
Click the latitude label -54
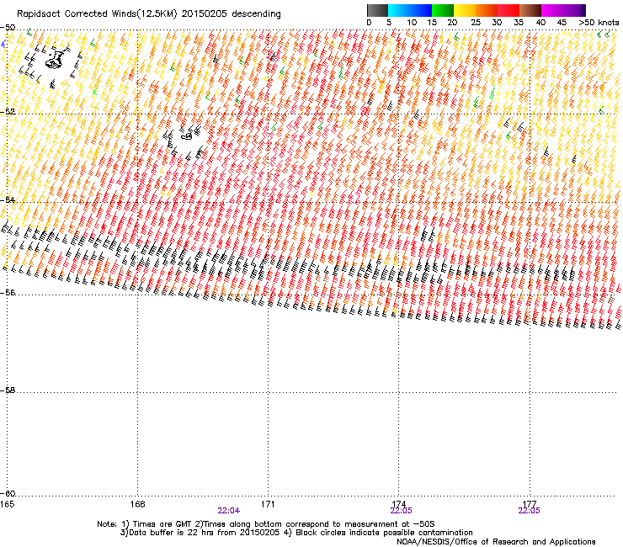pos(8,199)
